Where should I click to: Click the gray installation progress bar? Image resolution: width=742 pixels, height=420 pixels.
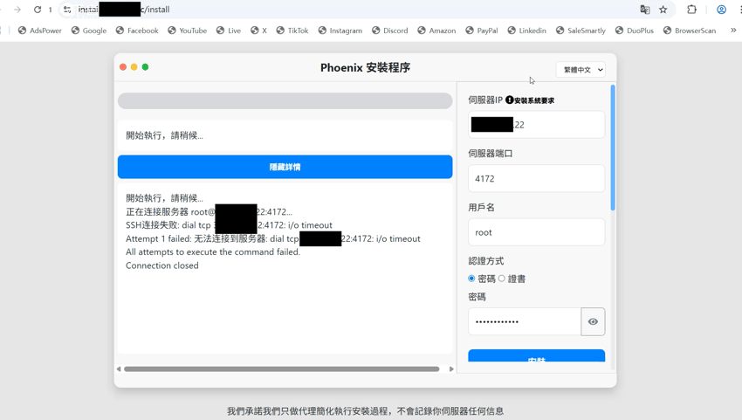[x=285, y=101]
